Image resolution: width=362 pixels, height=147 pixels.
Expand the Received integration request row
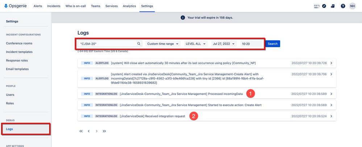click(x=331, y=116)
